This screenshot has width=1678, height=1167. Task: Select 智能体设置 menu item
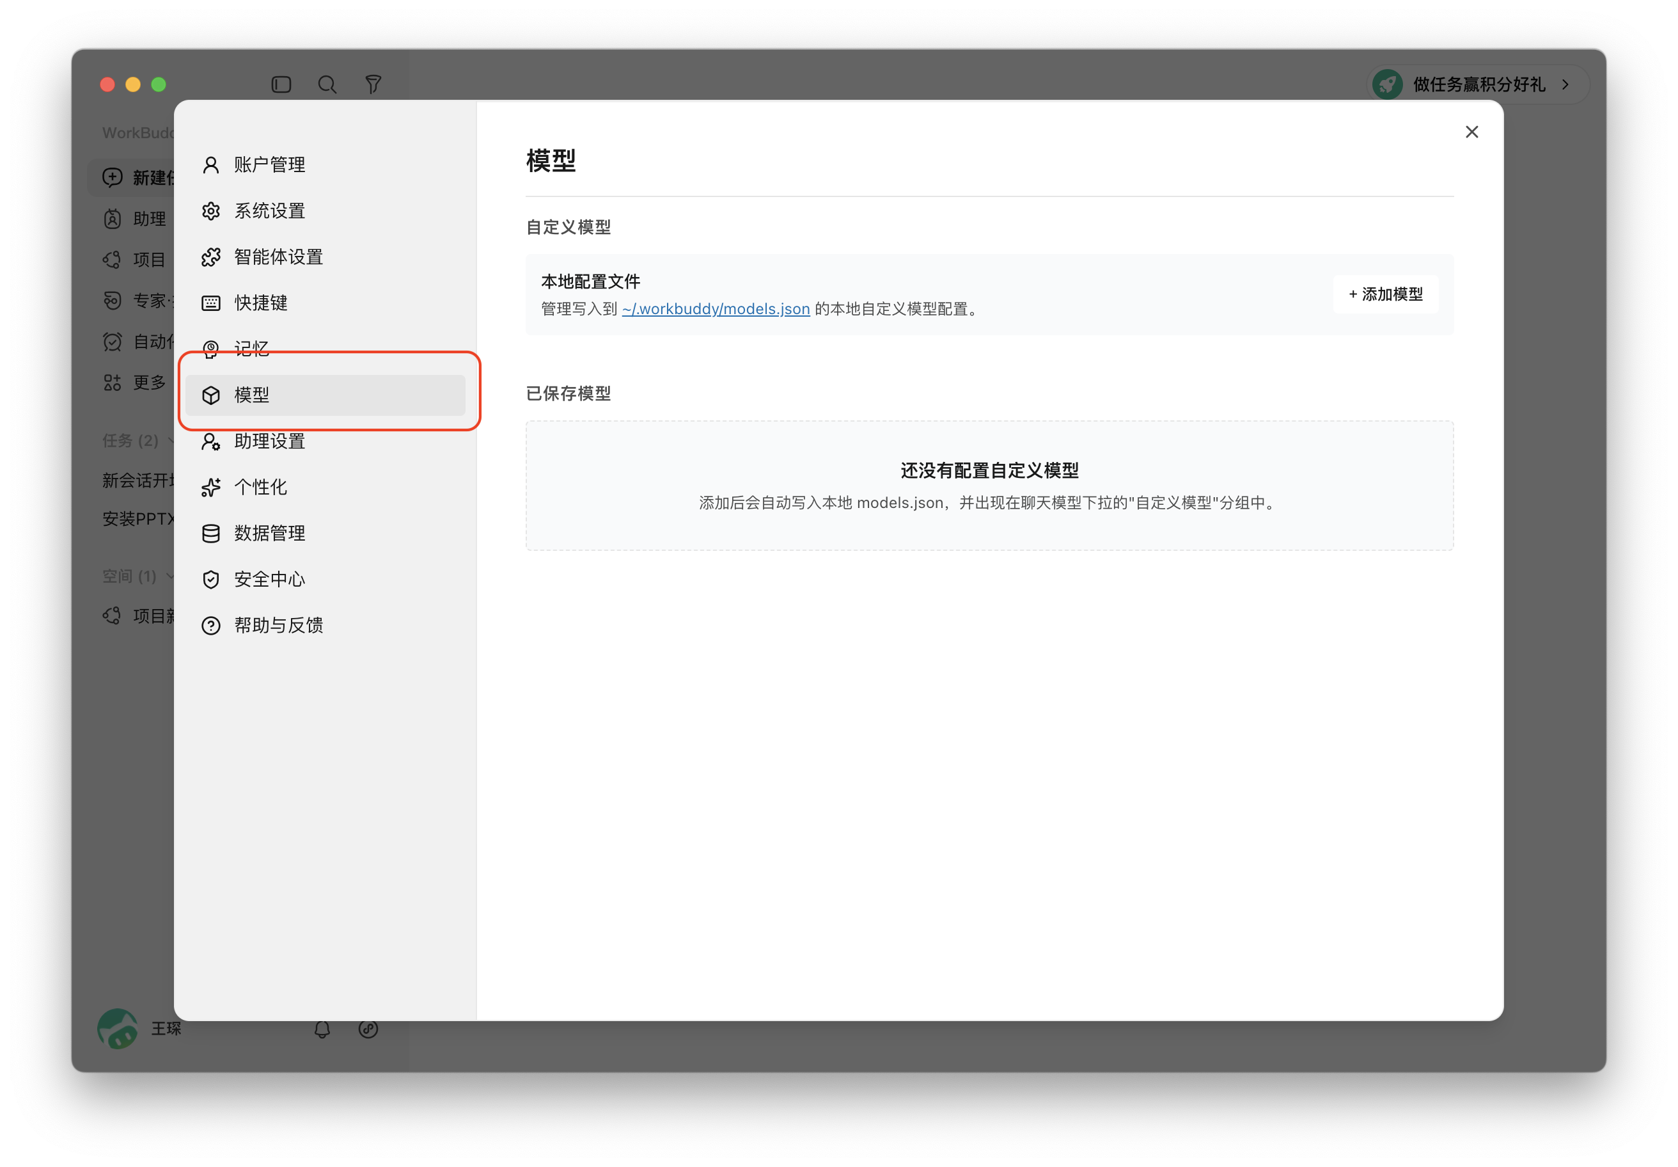tap(325, 257)
